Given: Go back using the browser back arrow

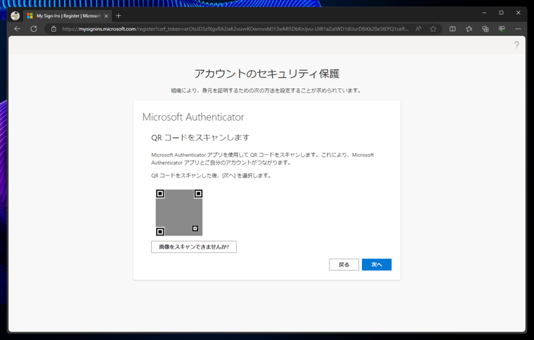Looking at the screenshot, I should pos(18,29).
